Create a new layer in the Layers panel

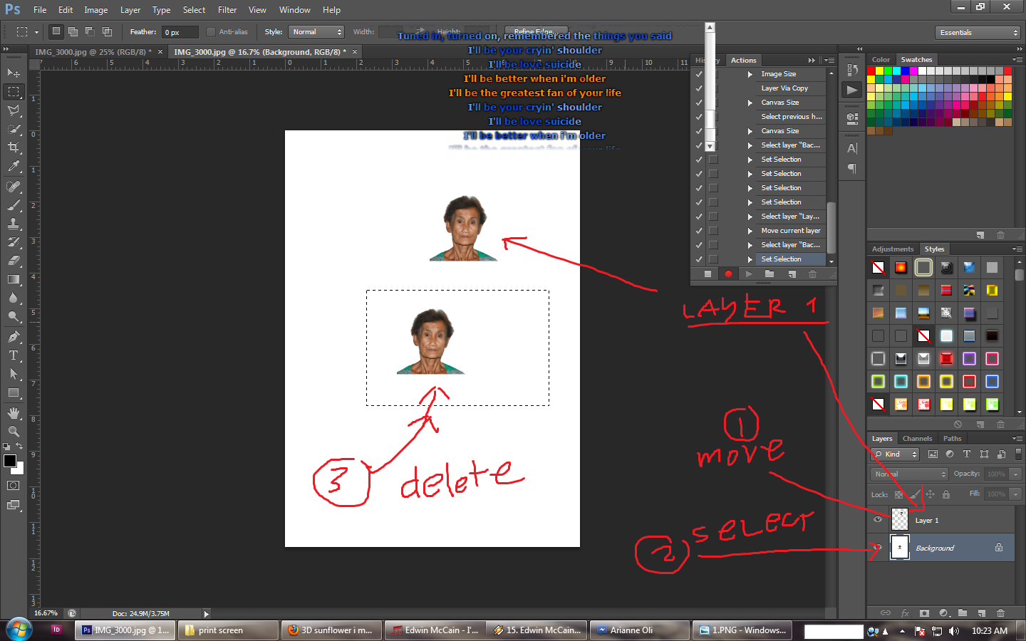[x=982, y=613]
